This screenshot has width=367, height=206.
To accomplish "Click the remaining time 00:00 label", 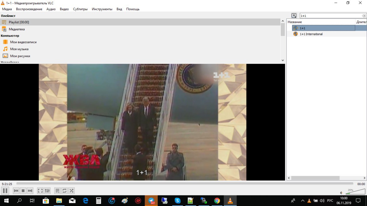I will [x=361, y=184].
